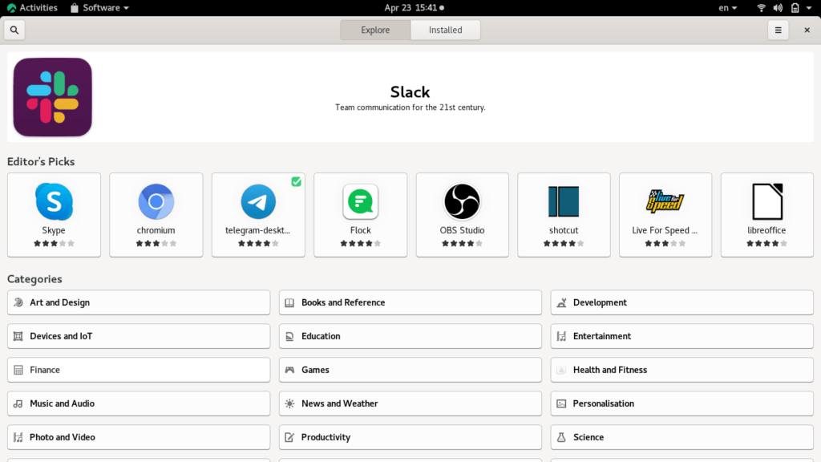Click 'Team communication for the 21st century.' text
The height and width of the screenshot is (462, 821).
(410, 107)
